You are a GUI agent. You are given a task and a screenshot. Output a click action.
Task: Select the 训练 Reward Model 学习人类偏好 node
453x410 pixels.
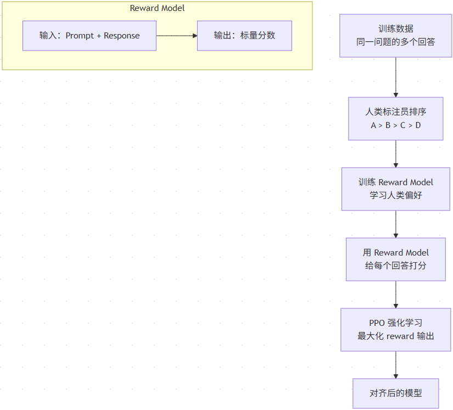(x=395, y=189)
